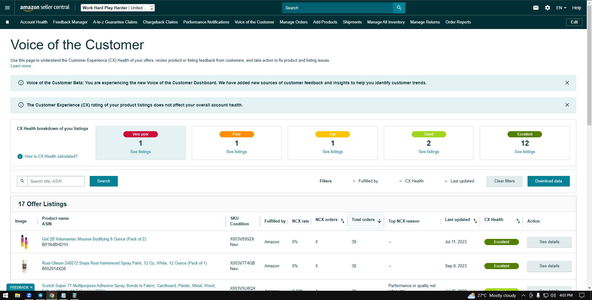Viewport: 592px width, 300px height.
Task: Go to A-to-z Guarantee Claims
Action: [x=115, y=22]
